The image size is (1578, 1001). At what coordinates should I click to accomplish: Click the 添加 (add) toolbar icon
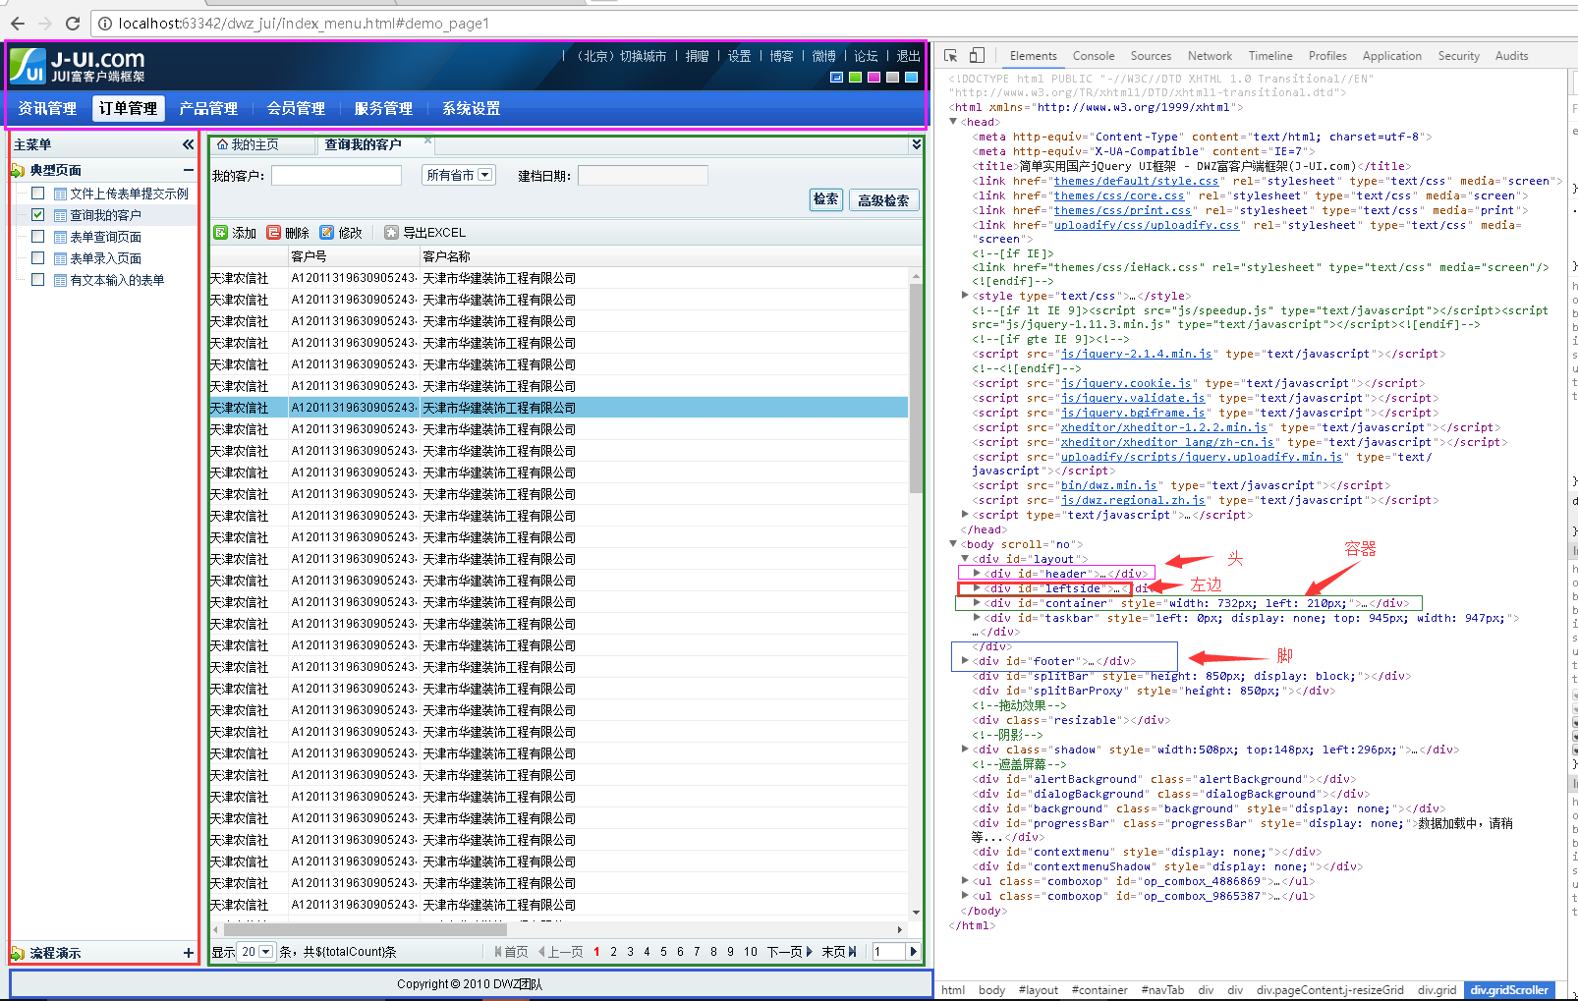pos(221,233)
